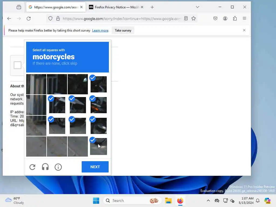Open File Explorer from taskbar
The image size is (276, 207).
point(168,201)
